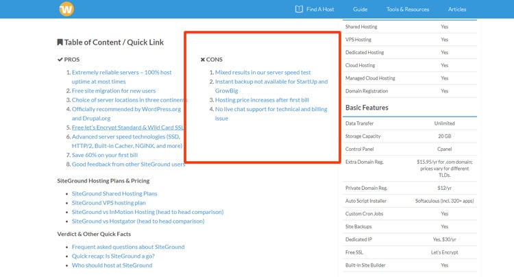Select the 'Built-in Site Builder' row label
Viewport: 514px width, 277px height.
pyautogui.click(x=365, y=265)
